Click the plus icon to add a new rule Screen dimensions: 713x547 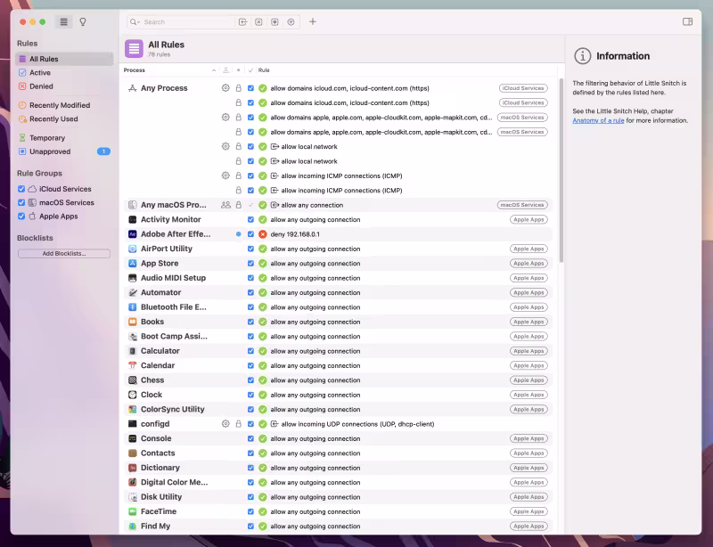coord(313,21)
